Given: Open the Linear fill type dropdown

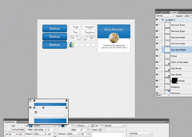Looking at the screenshot, I should pyautogui.click(x=45, y=126).
